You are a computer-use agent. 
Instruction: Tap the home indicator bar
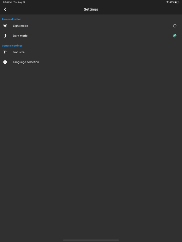91,240
